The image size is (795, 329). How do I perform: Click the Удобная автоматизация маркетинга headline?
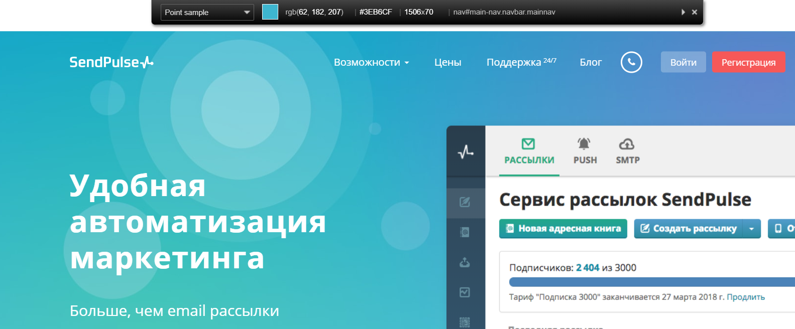(198, 222)
